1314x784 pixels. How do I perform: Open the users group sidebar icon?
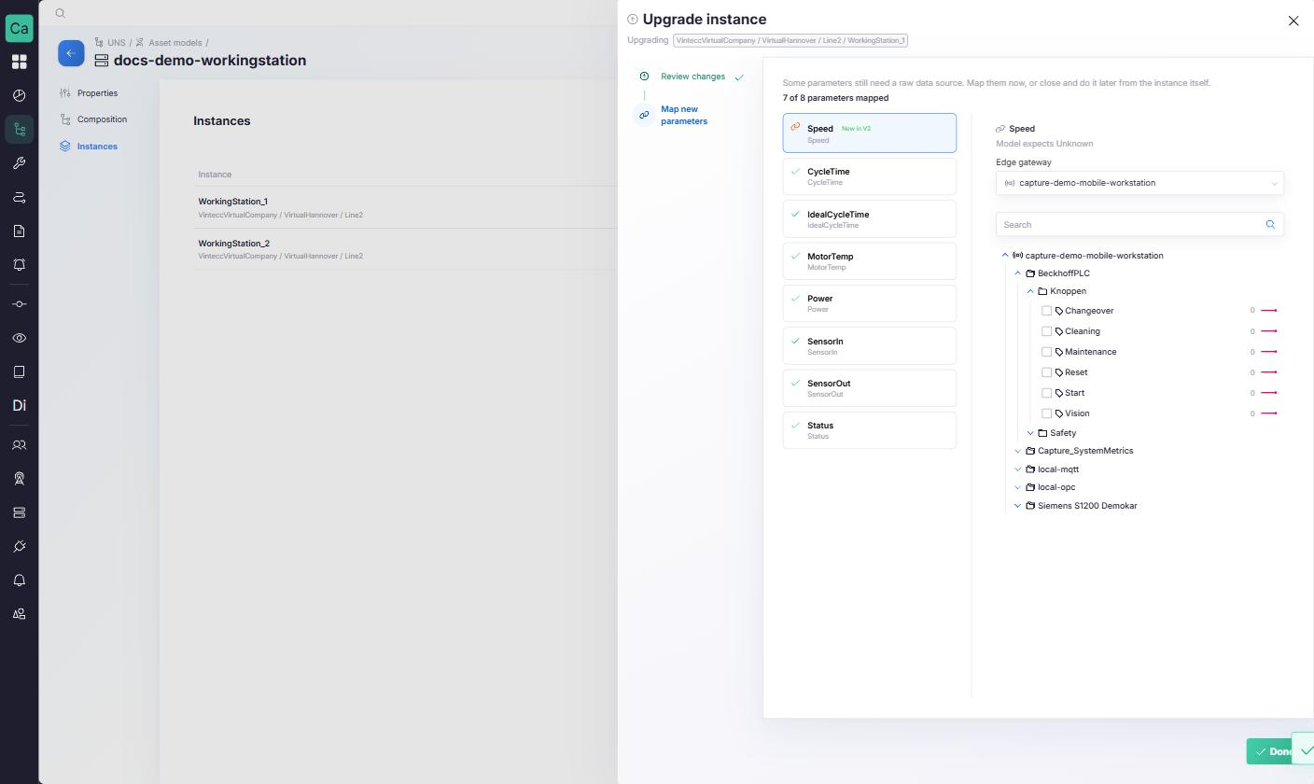[x=19, y=445]
